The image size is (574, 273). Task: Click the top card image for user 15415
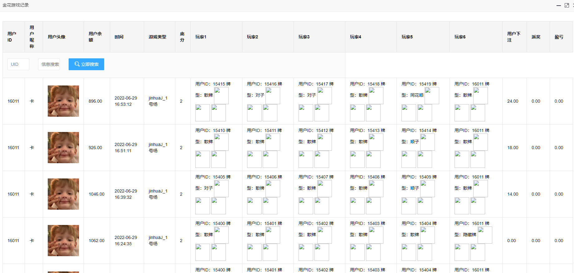221,95
